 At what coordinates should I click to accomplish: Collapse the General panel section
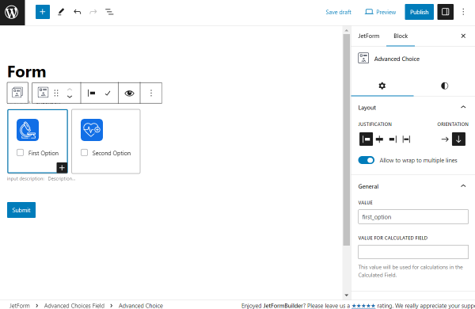point(463,186)
